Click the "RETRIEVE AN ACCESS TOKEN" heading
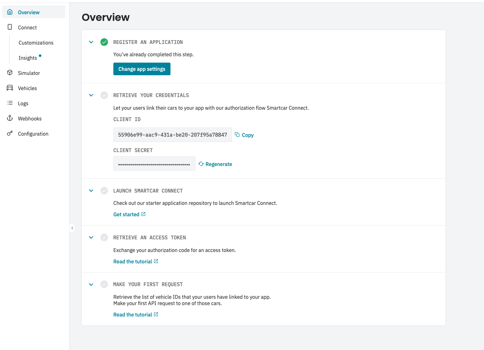 [150, 237]
